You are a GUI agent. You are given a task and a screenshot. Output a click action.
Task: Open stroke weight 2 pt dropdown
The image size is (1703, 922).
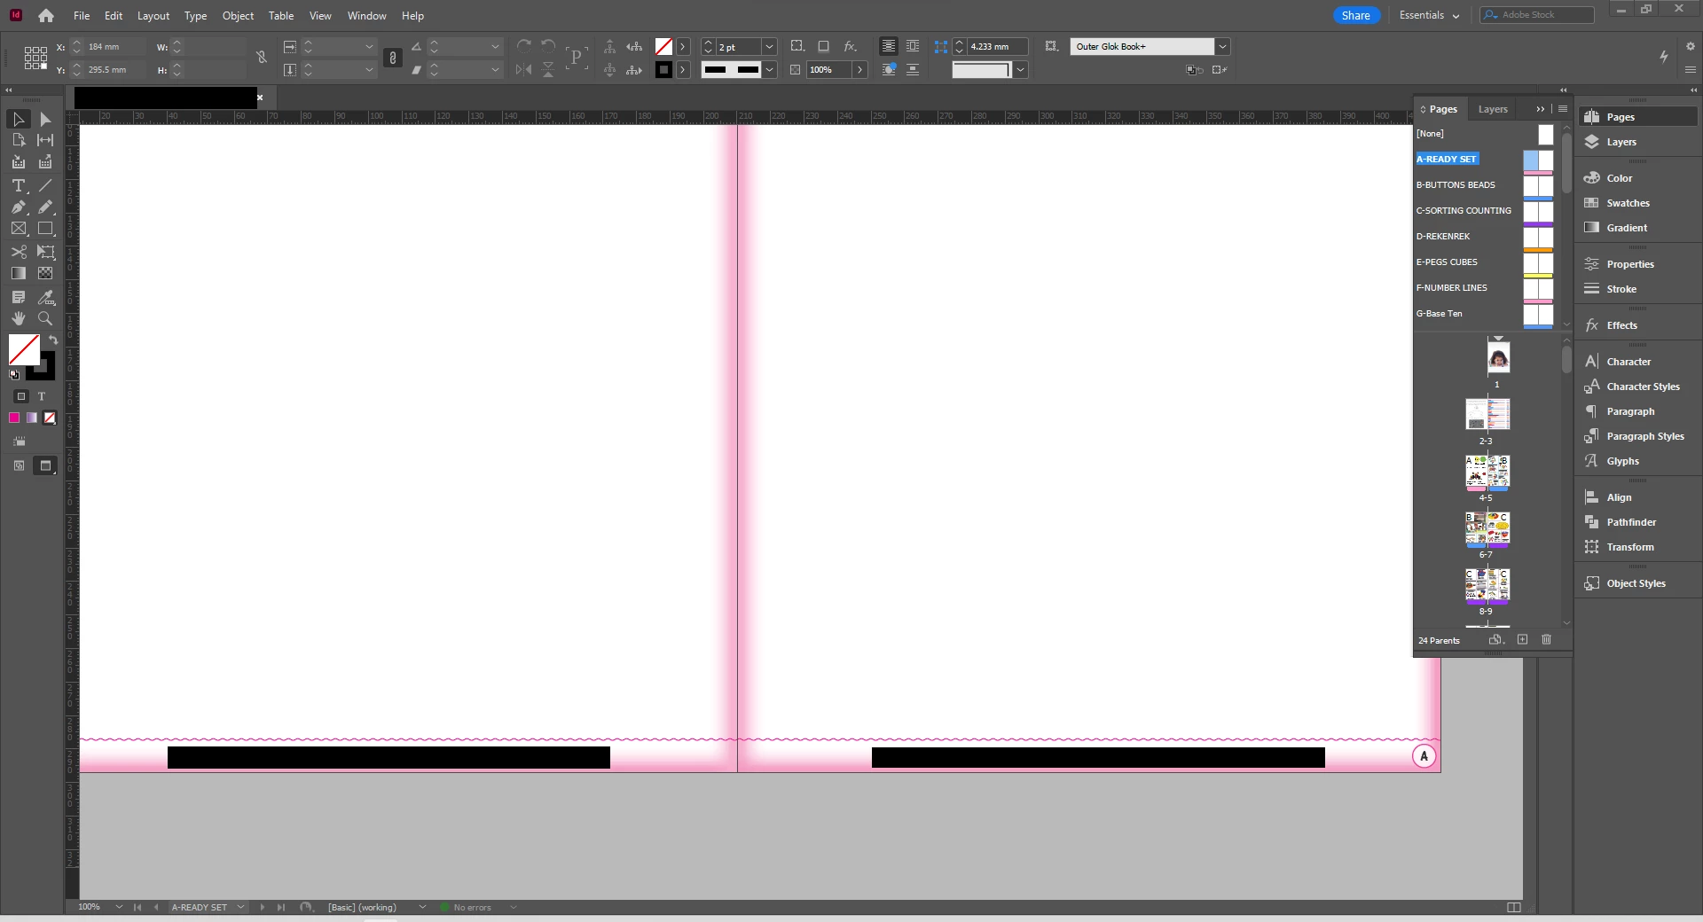(x=769, y=46)
